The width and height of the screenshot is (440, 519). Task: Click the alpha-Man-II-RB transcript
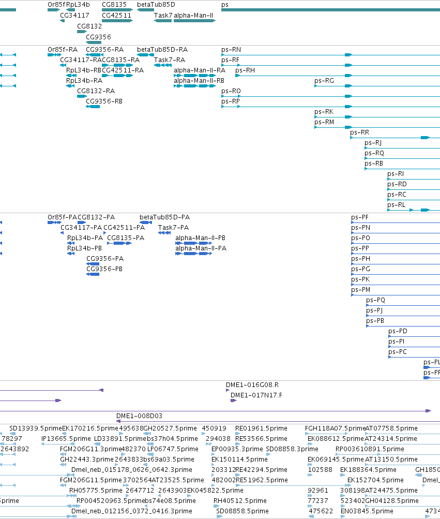tap(195, 86)
